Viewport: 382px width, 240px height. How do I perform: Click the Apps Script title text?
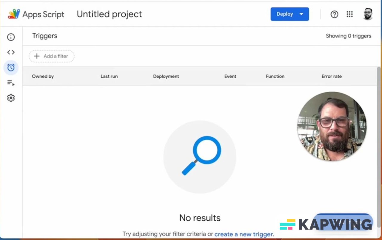[x=43, y=14]
